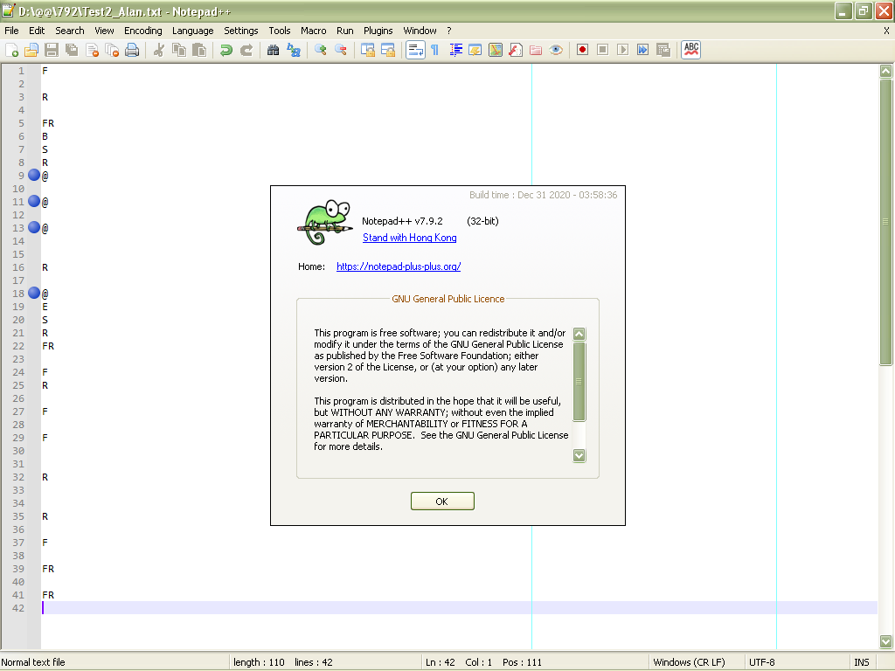Image resolution: width=895 pixels, height=671 pixels.
Task: Click the editor vertical scrollbar thumb
Action: (x=885, y=221)
